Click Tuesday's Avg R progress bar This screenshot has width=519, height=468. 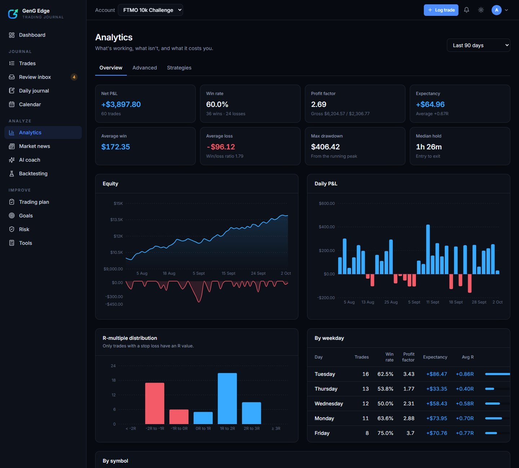tap(497, 374)
